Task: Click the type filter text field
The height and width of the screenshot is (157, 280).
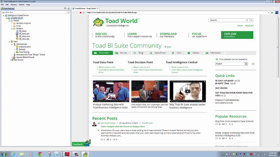Action: (34, 13)
